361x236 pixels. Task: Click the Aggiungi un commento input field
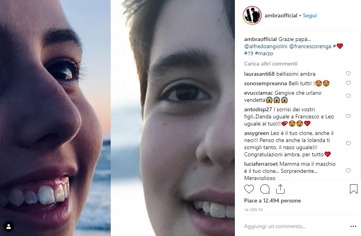tap(292, 227)
